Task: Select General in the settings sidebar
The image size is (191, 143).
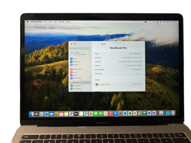Action: (x=81, y=83)
